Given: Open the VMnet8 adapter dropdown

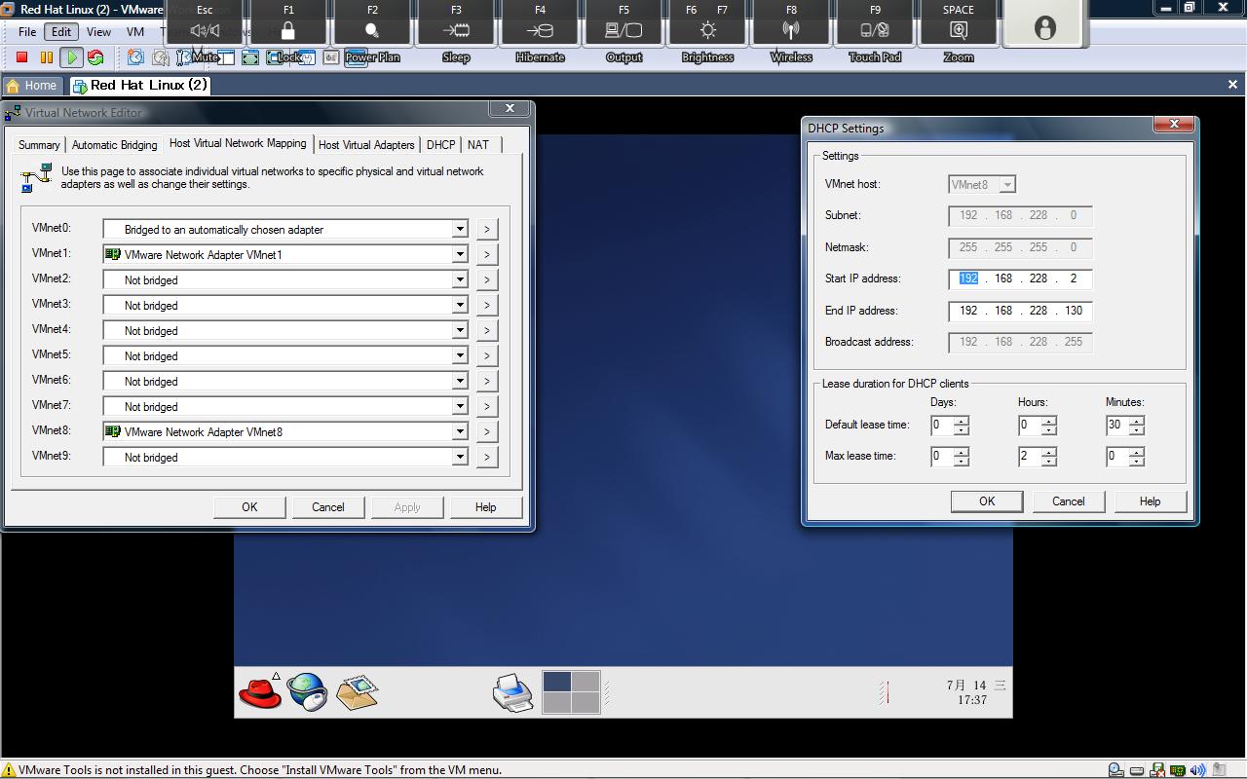Looking at the screenshot, I should (460, 432).
